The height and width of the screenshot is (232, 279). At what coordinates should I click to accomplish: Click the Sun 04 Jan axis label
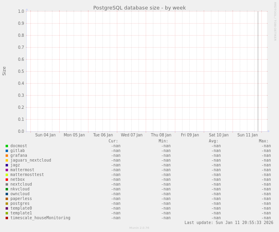(x=45, y=135)
